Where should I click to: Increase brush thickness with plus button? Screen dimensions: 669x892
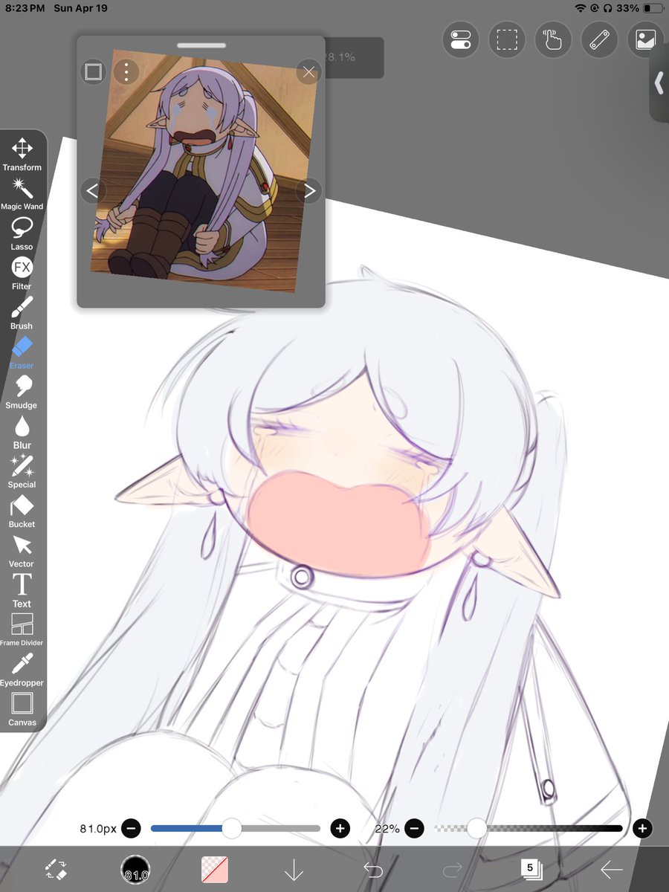point(340,828)
